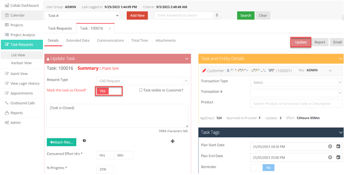Open the Transaction Type dropdown
This screenshot has height=175, width=344.
[x=296, y=83]
